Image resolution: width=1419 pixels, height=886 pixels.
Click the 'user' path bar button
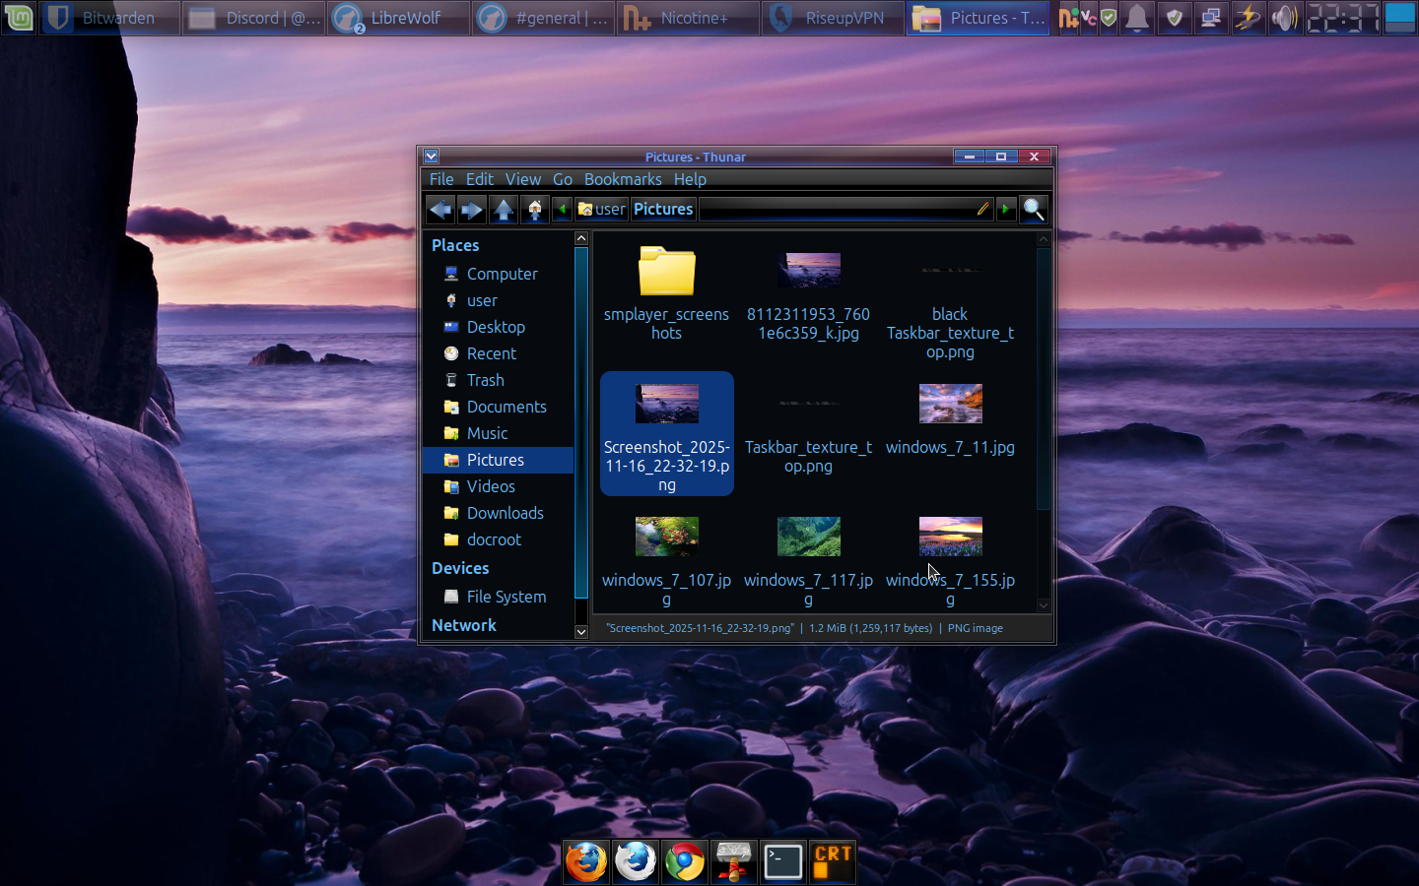point(602,209)
